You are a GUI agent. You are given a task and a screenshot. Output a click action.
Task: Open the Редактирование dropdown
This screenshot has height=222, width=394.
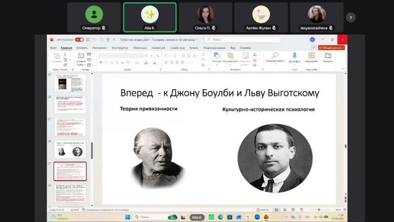click(x=275, y=58)
